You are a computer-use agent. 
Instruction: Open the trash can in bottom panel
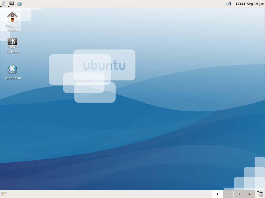(261, 194)
